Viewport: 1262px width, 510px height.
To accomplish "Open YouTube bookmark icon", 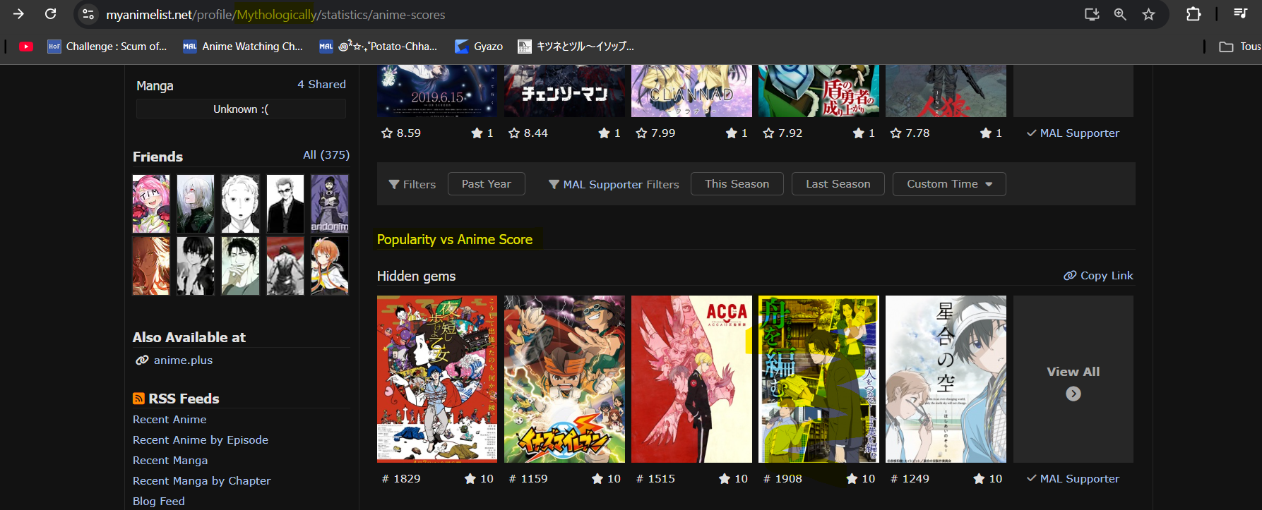I will point(26,47).
